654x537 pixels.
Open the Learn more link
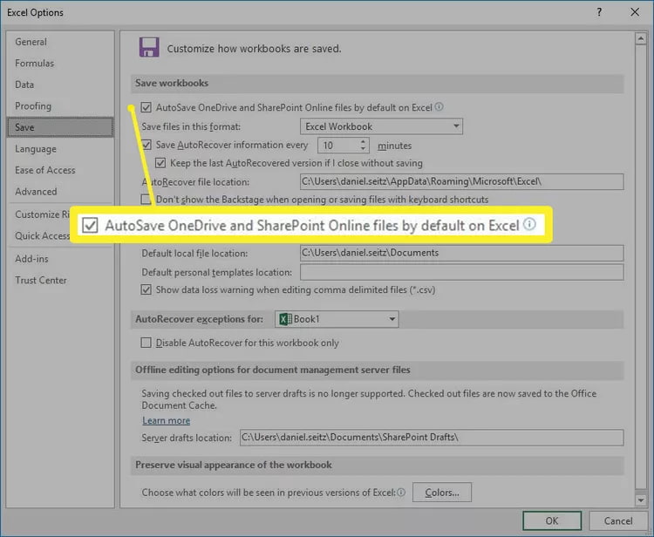click(x=166, y=420)
